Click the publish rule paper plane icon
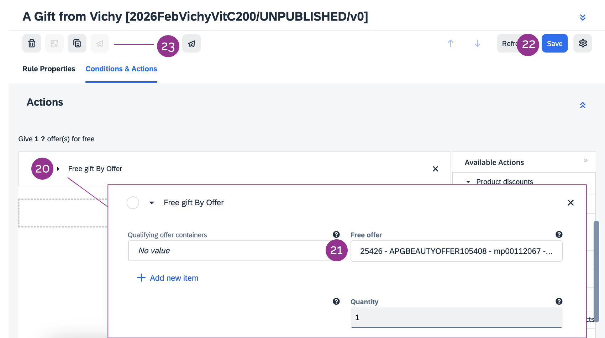The image size is (605, 338). pyautogui.click(x=191, y=43)
